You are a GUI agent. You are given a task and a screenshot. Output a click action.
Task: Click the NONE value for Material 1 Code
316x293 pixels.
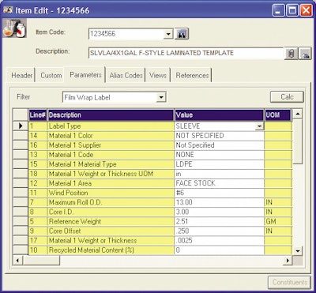[x=219, y=155]
